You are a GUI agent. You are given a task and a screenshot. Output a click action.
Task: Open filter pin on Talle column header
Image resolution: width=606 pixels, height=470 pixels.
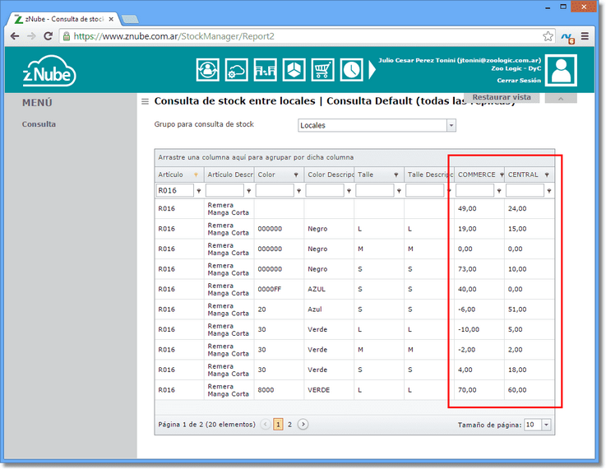(x=396, y=175)
